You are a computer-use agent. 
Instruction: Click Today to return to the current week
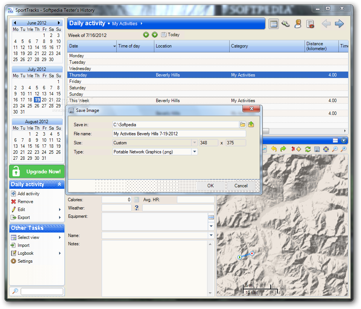point(171,35)
